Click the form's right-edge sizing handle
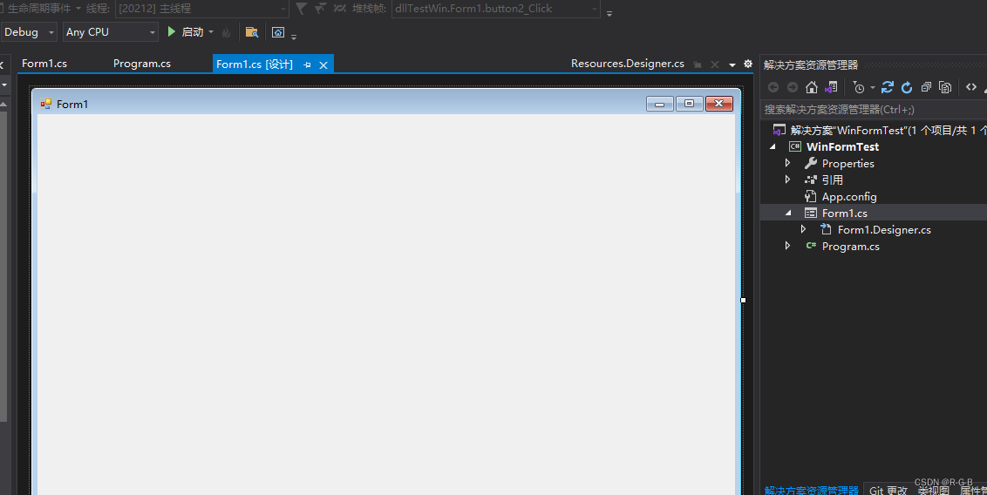This screenshot has height=495, width=987. coord(744,300)
